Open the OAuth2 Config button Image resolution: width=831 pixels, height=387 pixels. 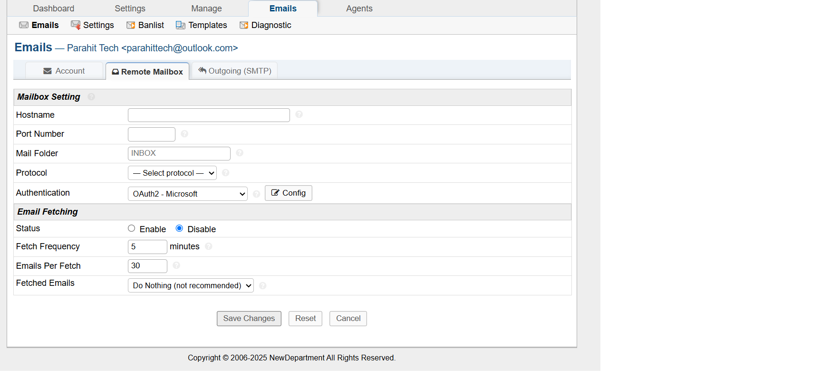tap(288, 193)
